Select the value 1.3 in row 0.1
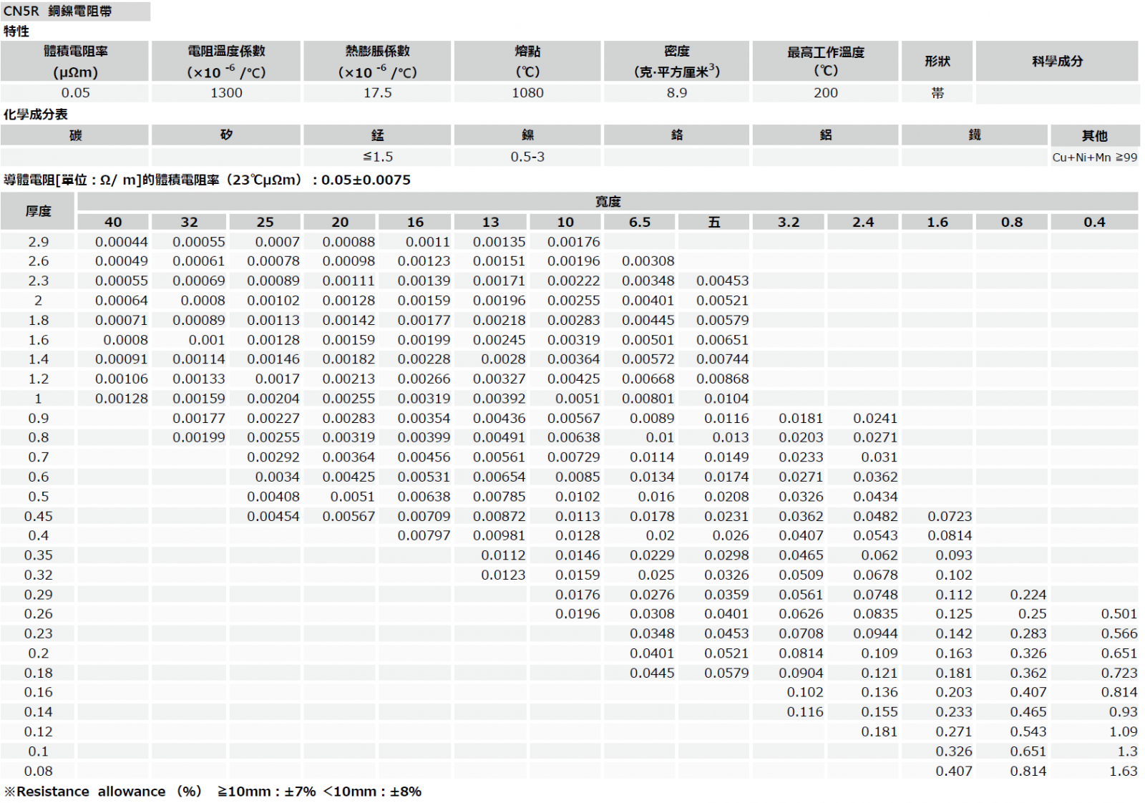Image resolution: width=1145 pixels, height=803 pixels. click(1127, 751)
